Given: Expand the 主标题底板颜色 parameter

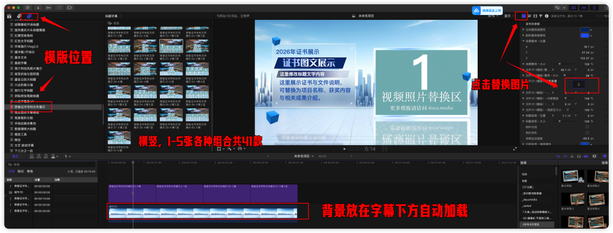Looking at the screenshot, I should [524, 30].
